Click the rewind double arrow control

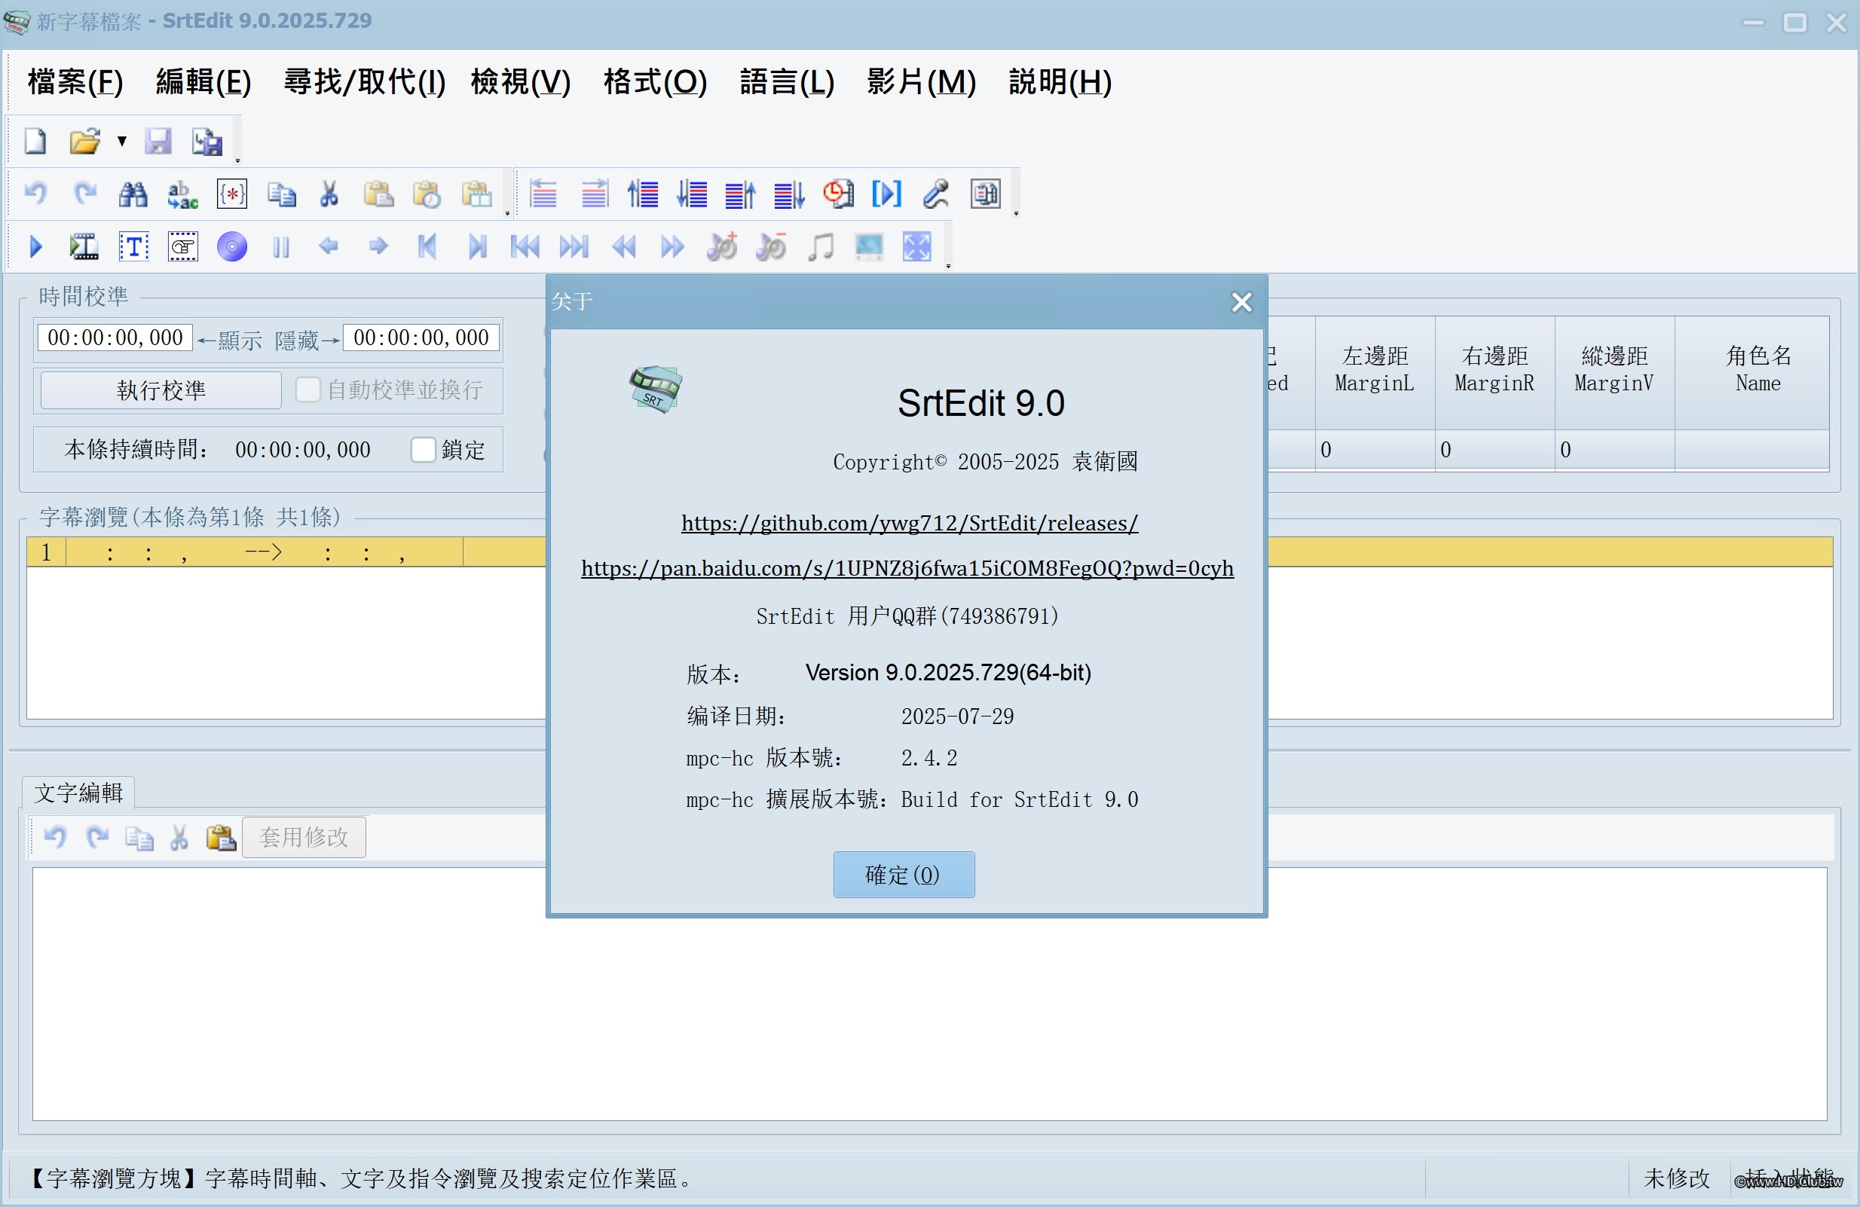pyautogui.click(x=624, y=248)
